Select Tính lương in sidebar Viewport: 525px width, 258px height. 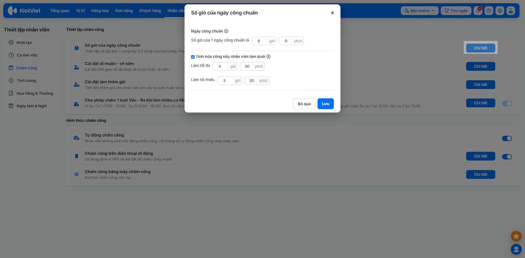point(32,81)
